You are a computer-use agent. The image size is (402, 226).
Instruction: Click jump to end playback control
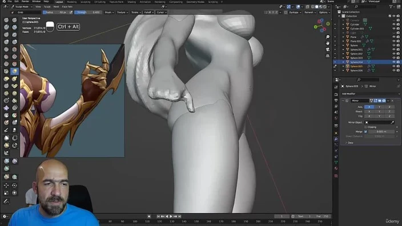(x=179, y=216)
